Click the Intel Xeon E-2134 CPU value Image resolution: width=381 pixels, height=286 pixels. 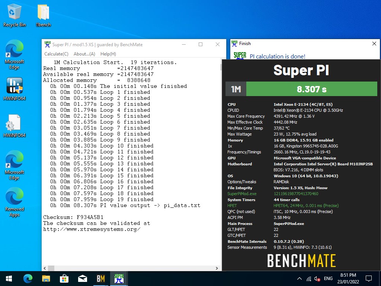click(x=303, y=104)
